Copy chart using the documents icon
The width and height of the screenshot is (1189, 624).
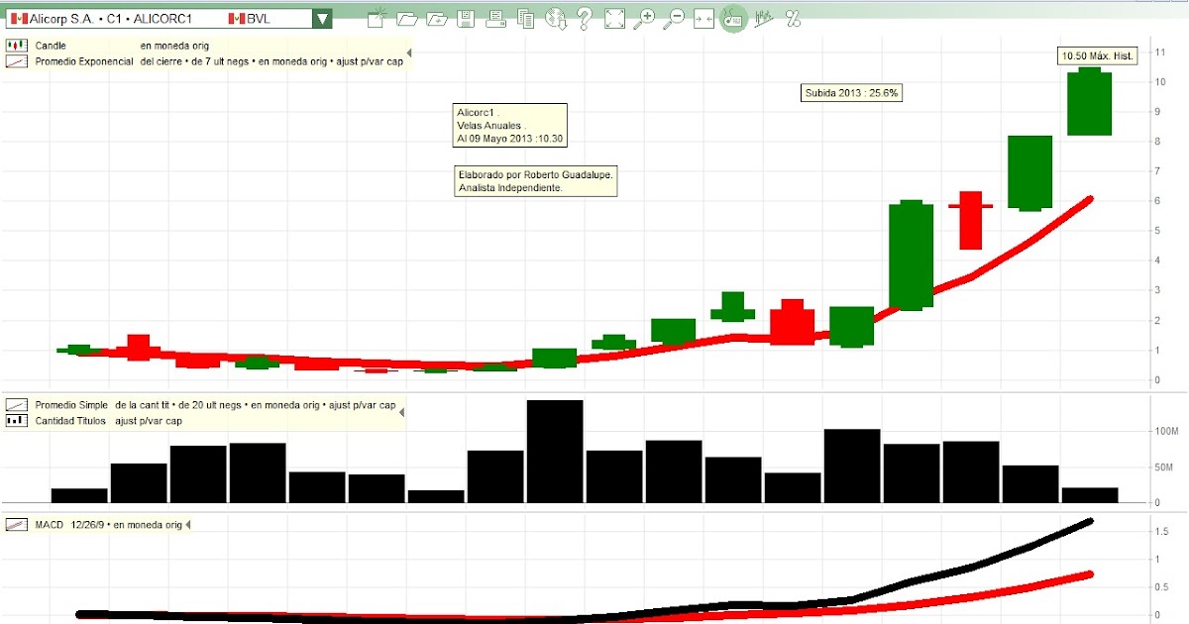click(x=525, y=18)
